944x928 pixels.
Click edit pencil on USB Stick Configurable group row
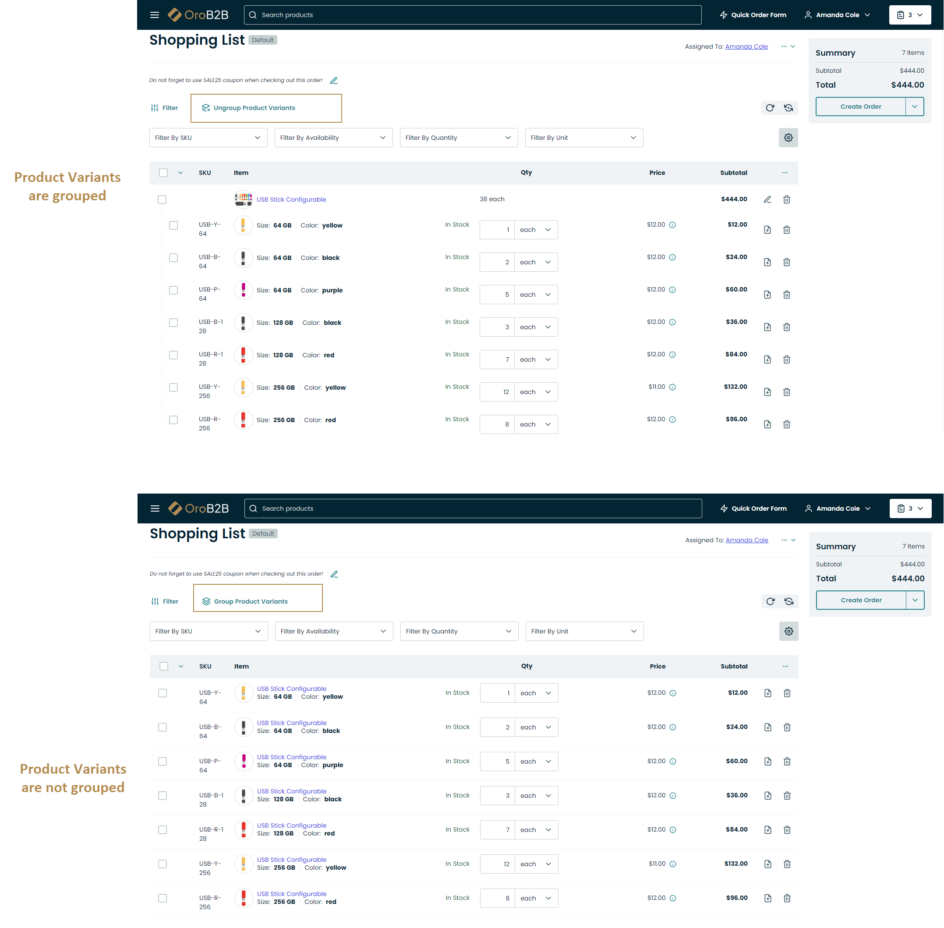point(767,199)
